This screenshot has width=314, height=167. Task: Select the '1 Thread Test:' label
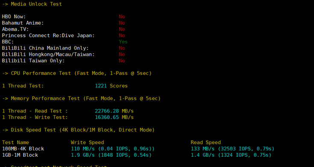pos(23,86)
